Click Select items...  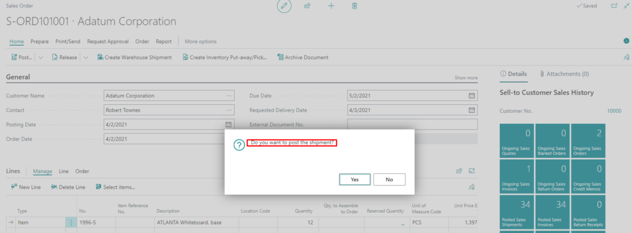point(115,187)
